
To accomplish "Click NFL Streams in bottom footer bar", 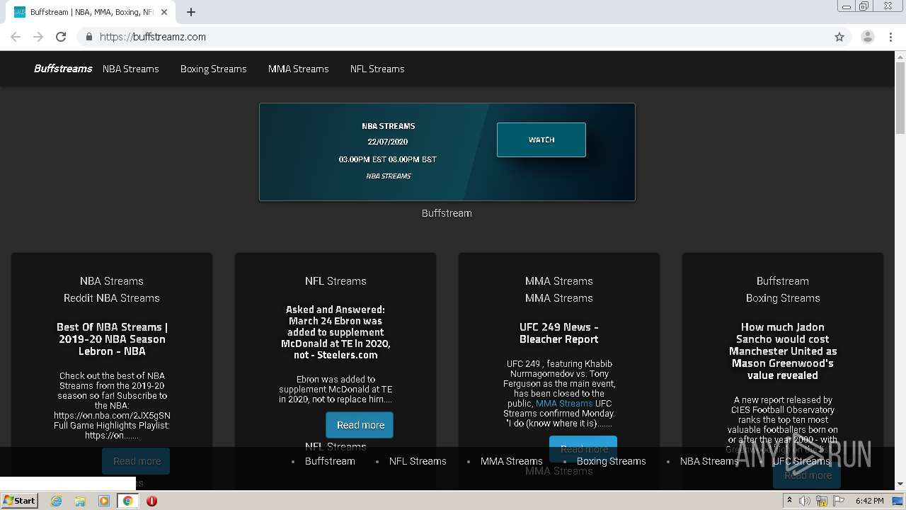I will (418, 461).
